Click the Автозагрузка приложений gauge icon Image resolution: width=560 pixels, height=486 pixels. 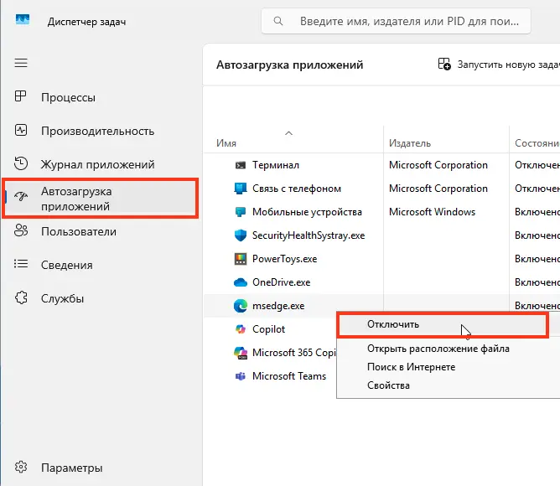[21, 196]
